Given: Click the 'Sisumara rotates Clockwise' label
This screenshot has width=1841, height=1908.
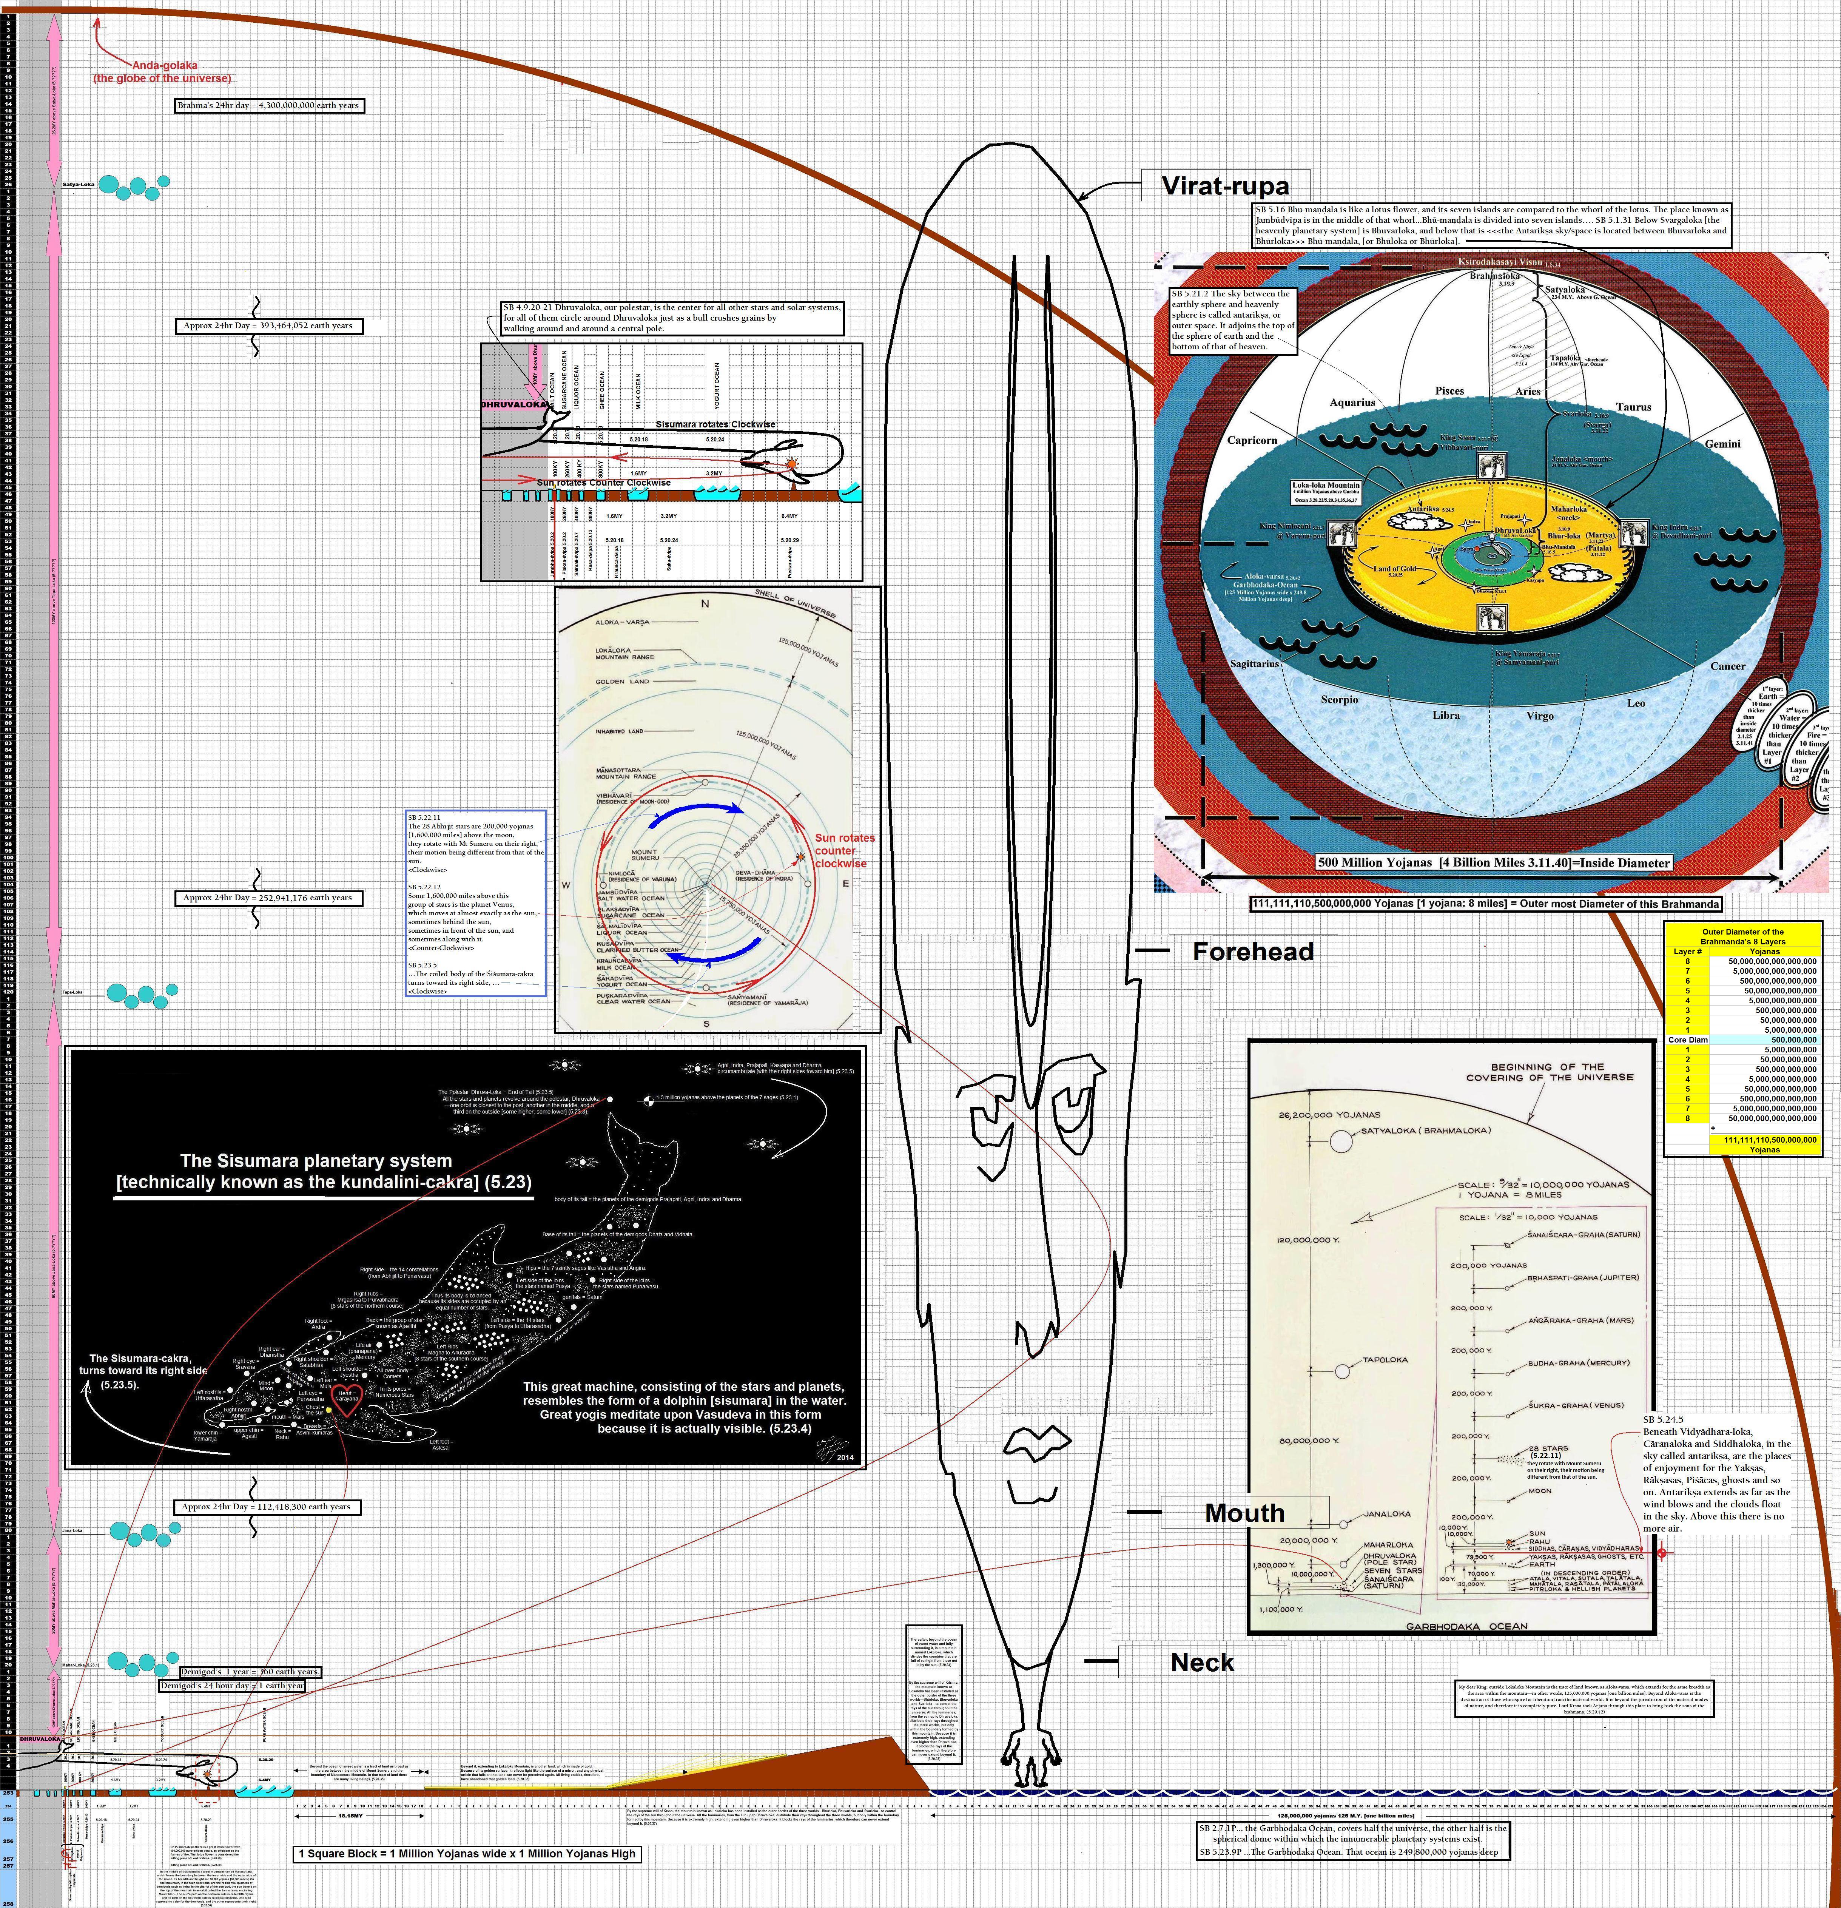Looking at the screenshot, I should (715, 424).
